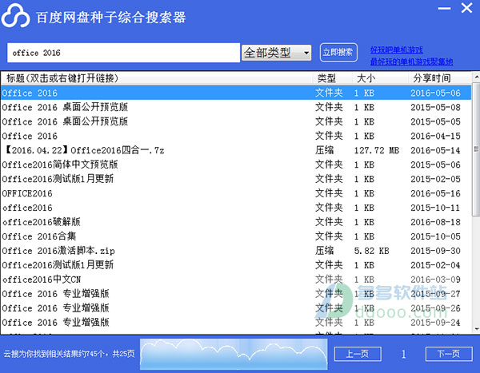Go to next page with 下一页

[x=449, y=354]
